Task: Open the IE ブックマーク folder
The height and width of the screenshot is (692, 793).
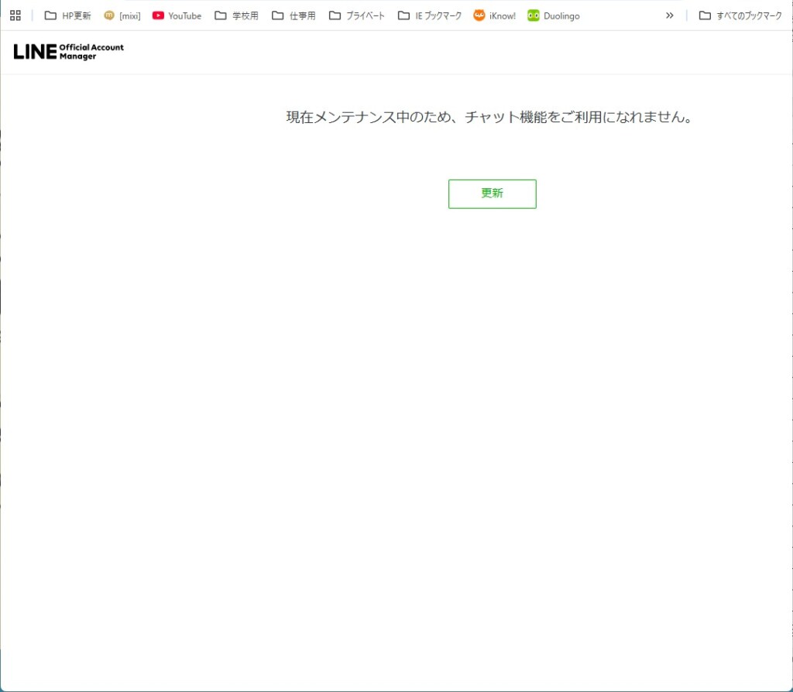Action: point(438,15)
